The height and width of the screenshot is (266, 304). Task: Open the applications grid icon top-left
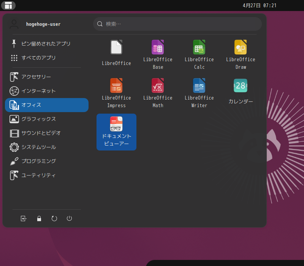[8, 5]
